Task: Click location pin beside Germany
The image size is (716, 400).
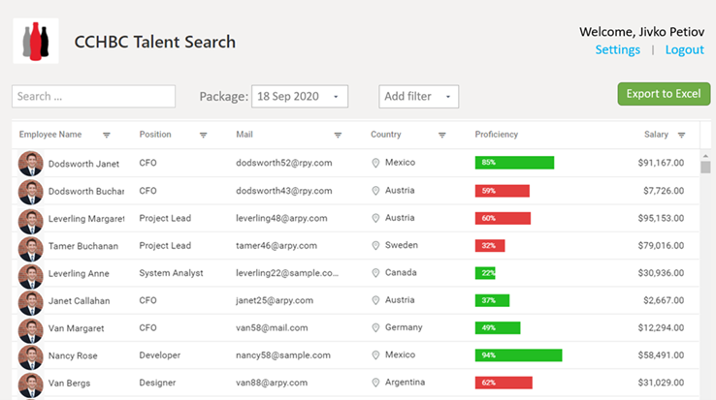Action: pyautogui.click(x=375, y=328)
